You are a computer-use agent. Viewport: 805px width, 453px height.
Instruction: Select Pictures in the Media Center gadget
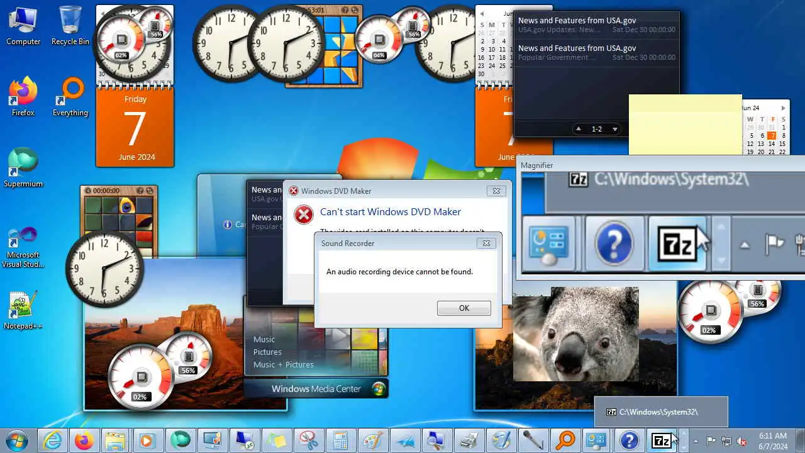(267, 352)
